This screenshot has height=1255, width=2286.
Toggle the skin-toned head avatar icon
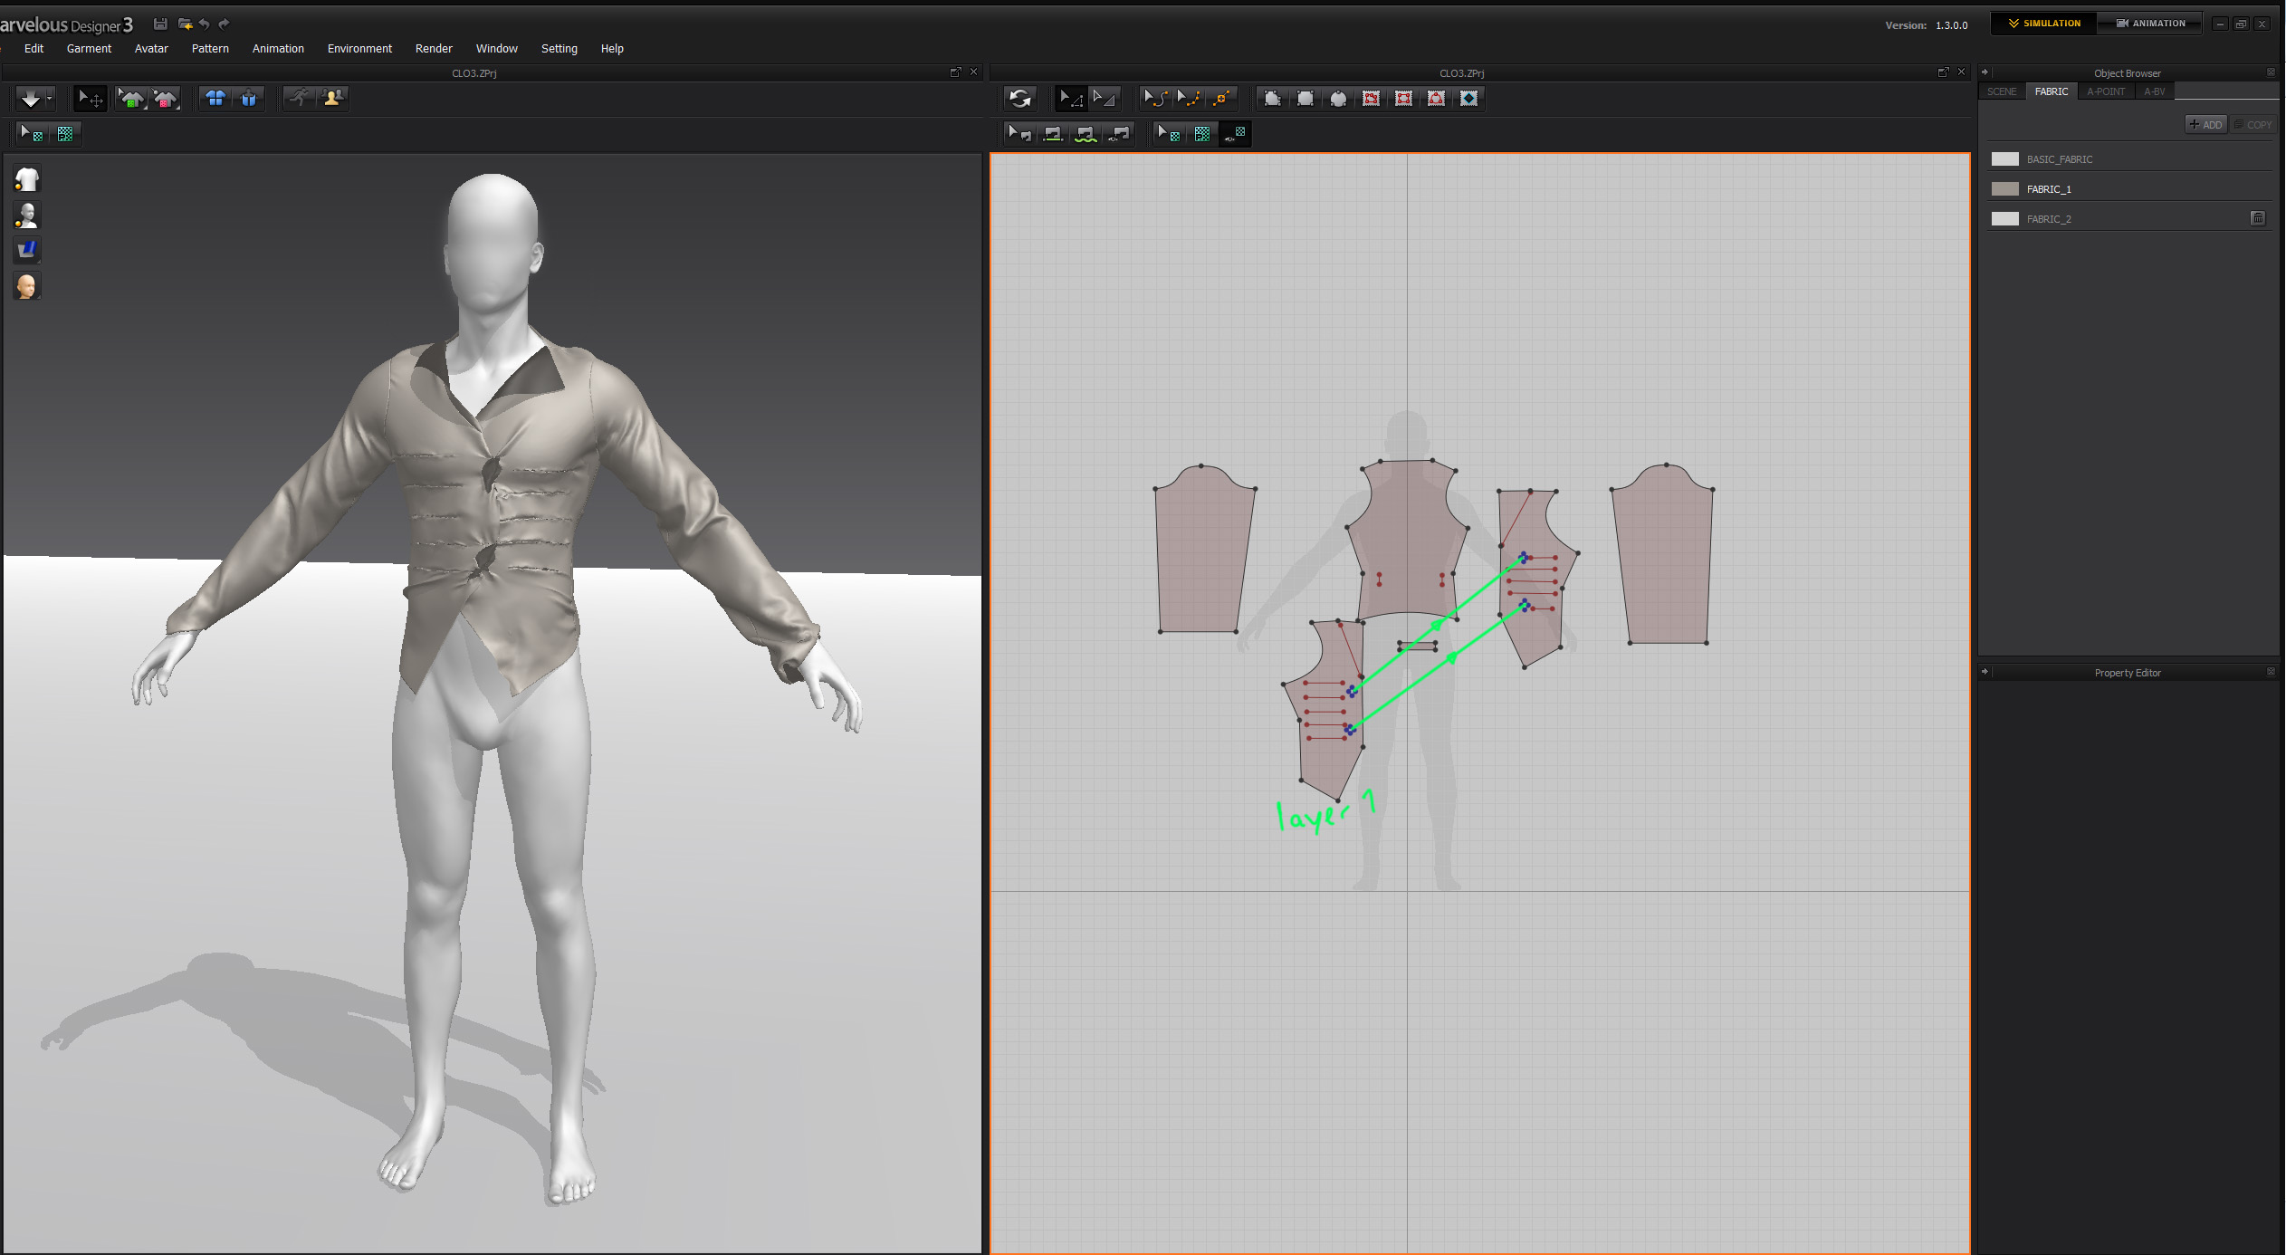point(27,286)
